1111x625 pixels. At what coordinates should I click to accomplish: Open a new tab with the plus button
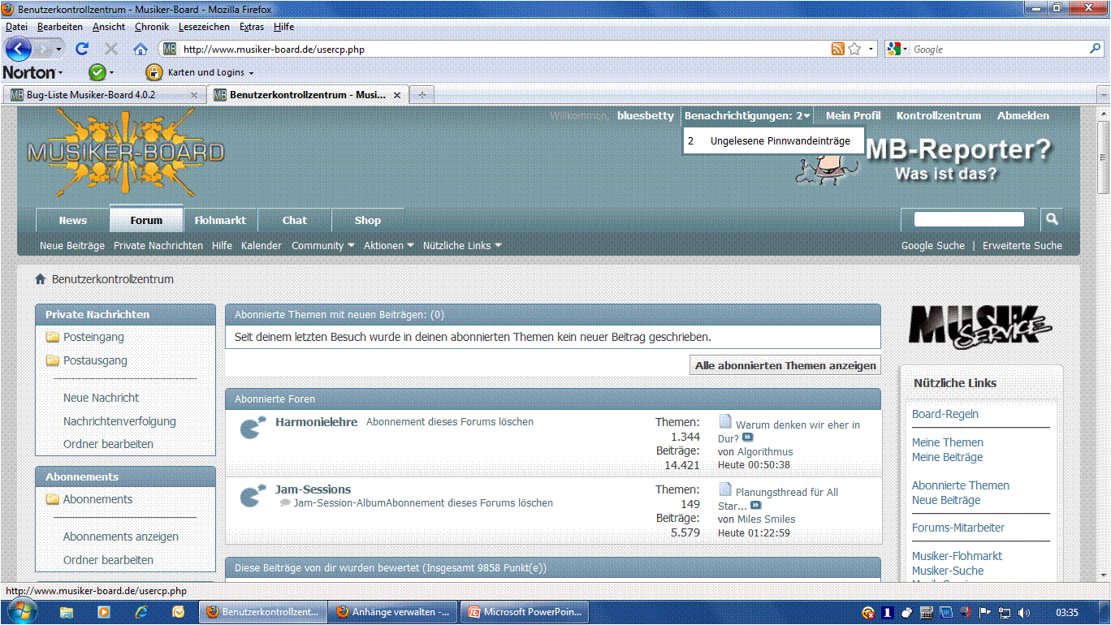(x=421, y=95)
